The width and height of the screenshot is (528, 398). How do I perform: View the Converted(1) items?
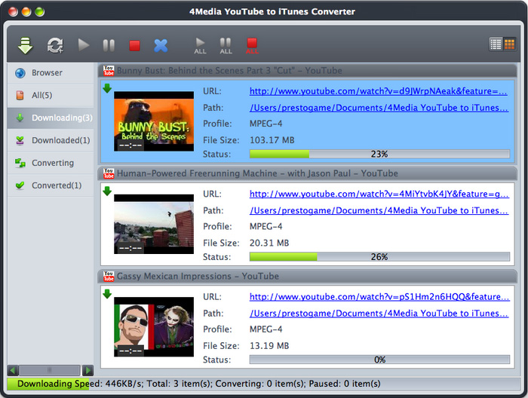click(56, 185)
